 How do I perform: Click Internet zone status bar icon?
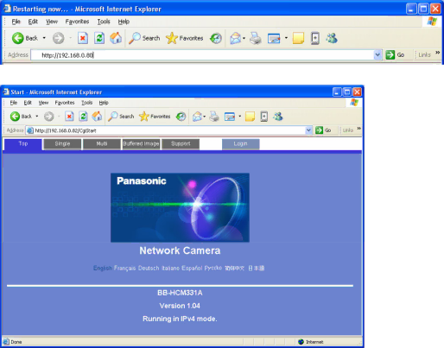[x=301, y=342]
